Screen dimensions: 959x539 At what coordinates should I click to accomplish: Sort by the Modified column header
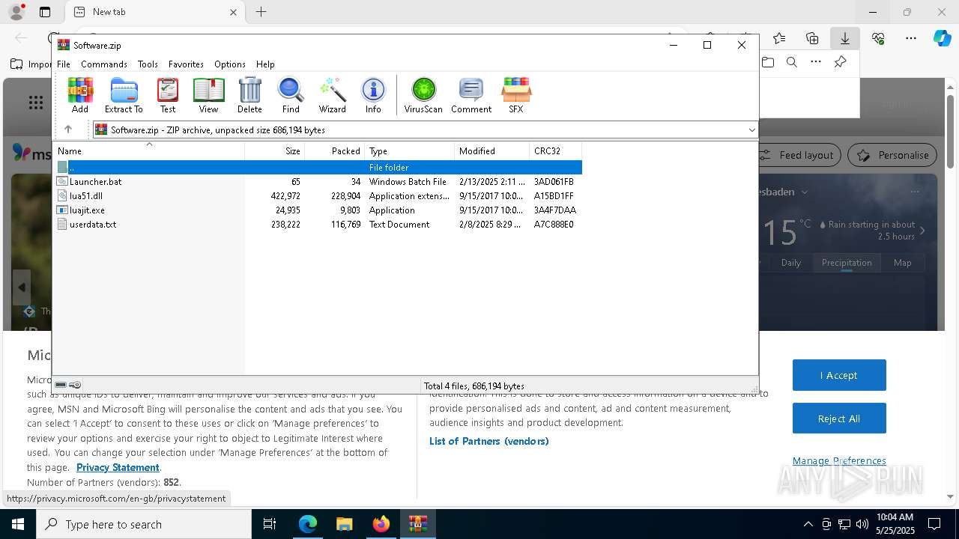(491, 151)
